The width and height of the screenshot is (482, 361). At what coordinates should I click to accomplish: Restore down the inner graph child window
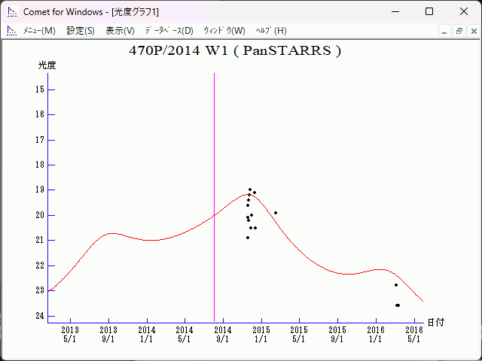point(458,31)
